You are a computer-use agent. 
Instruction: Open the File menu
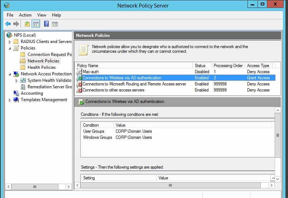10,15
